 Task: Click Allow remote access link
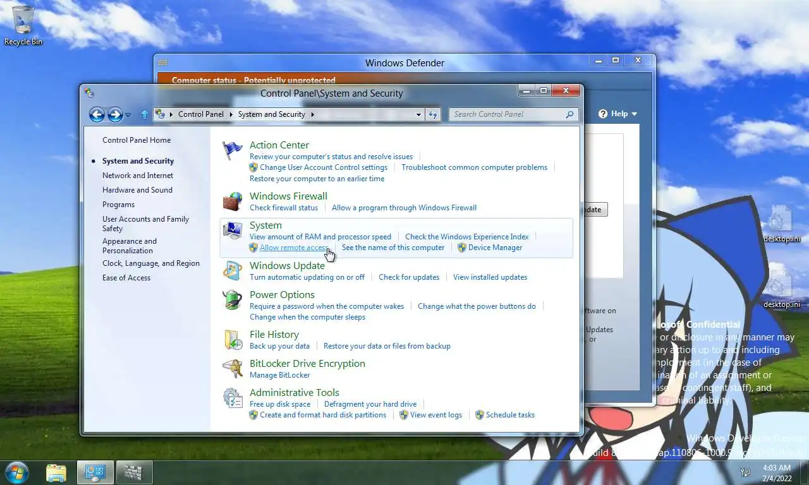(x=294, y=248)
